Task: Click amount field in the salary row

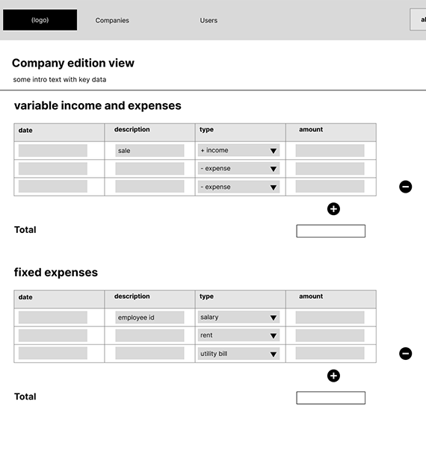Action: click(x=330, y=317)
